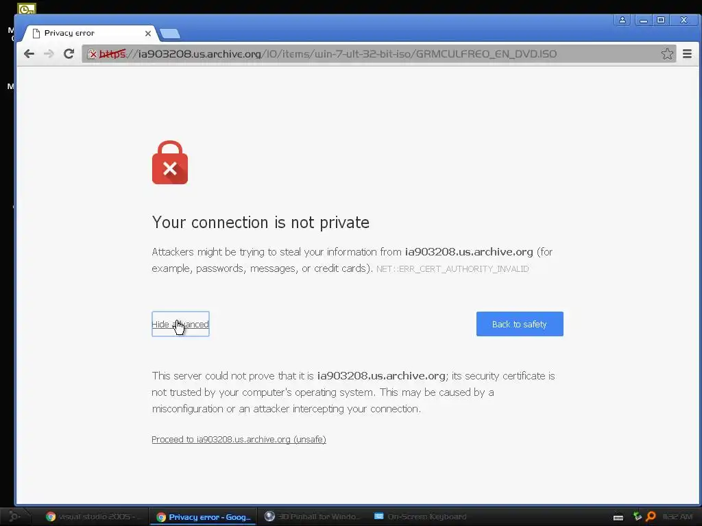Switch to visual studio 2005 taskbar window

pos(93,516)
